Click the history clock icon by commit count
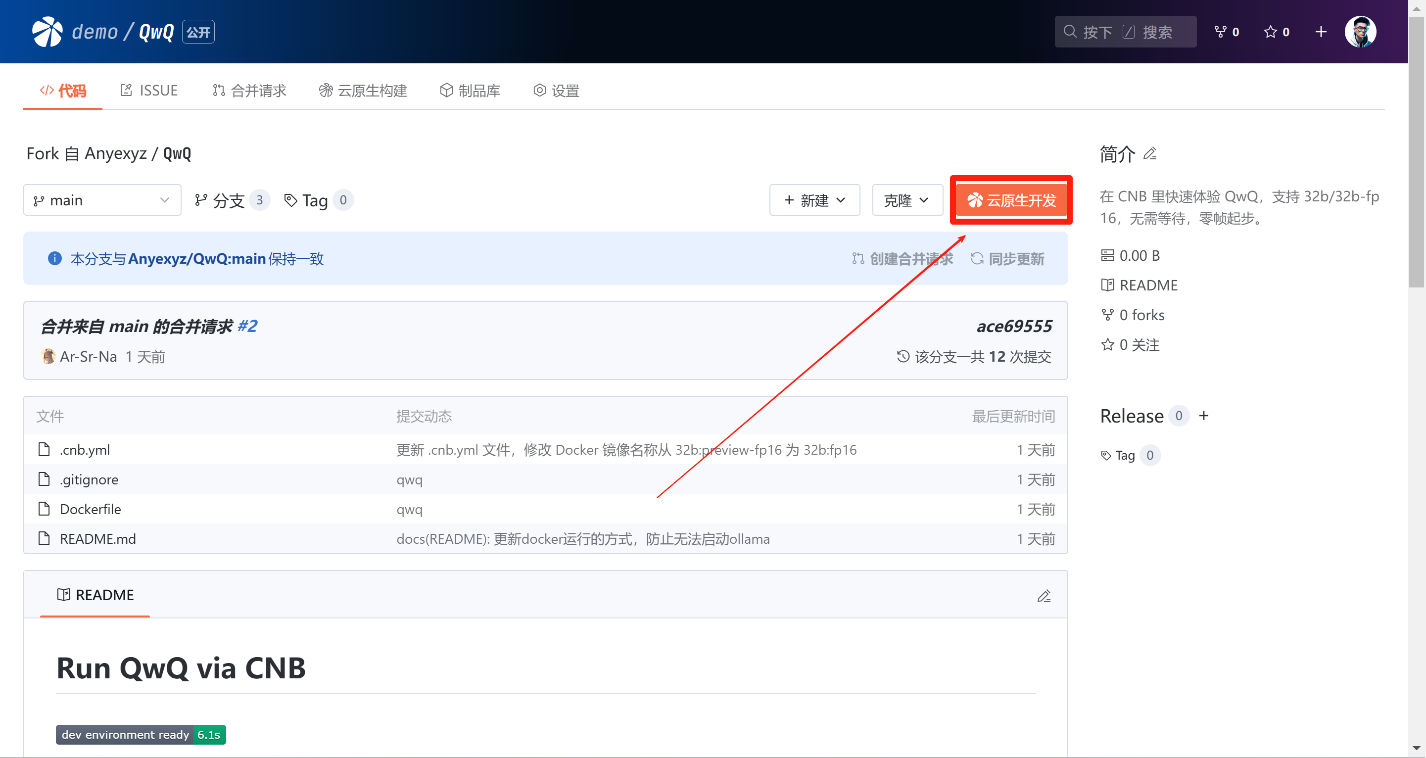This screenshot has width=1426, height=758. point(903,356)
